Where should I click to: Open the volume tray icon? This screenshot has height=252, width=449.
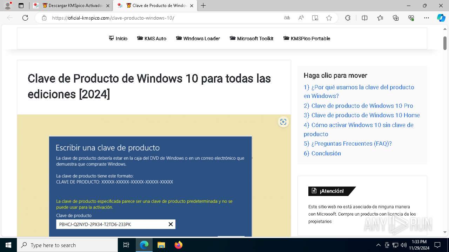(x=404, y=245)
